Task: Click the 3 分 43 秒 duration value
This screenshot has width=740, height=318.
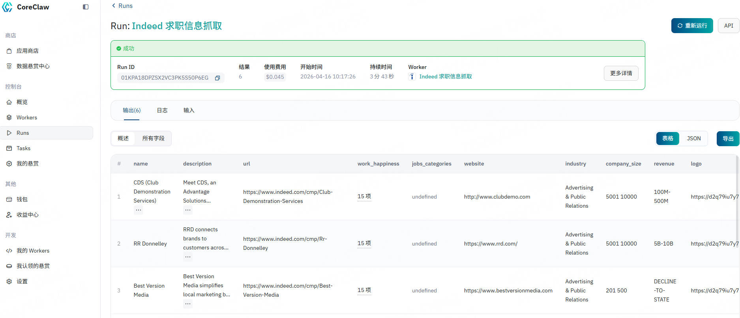Action: (x=382, y=76)
